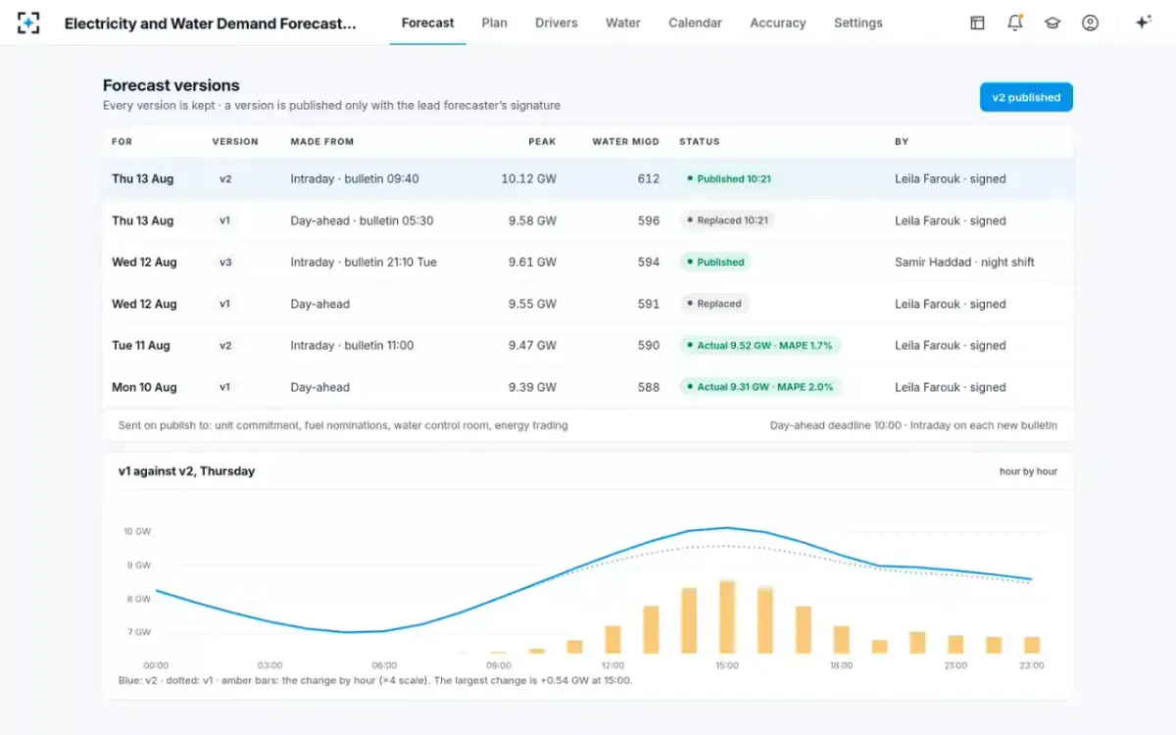Click the 12:00 amber bar in chart
The image size is (1176, 735).
pyautogui.click(x=612, y=640)
